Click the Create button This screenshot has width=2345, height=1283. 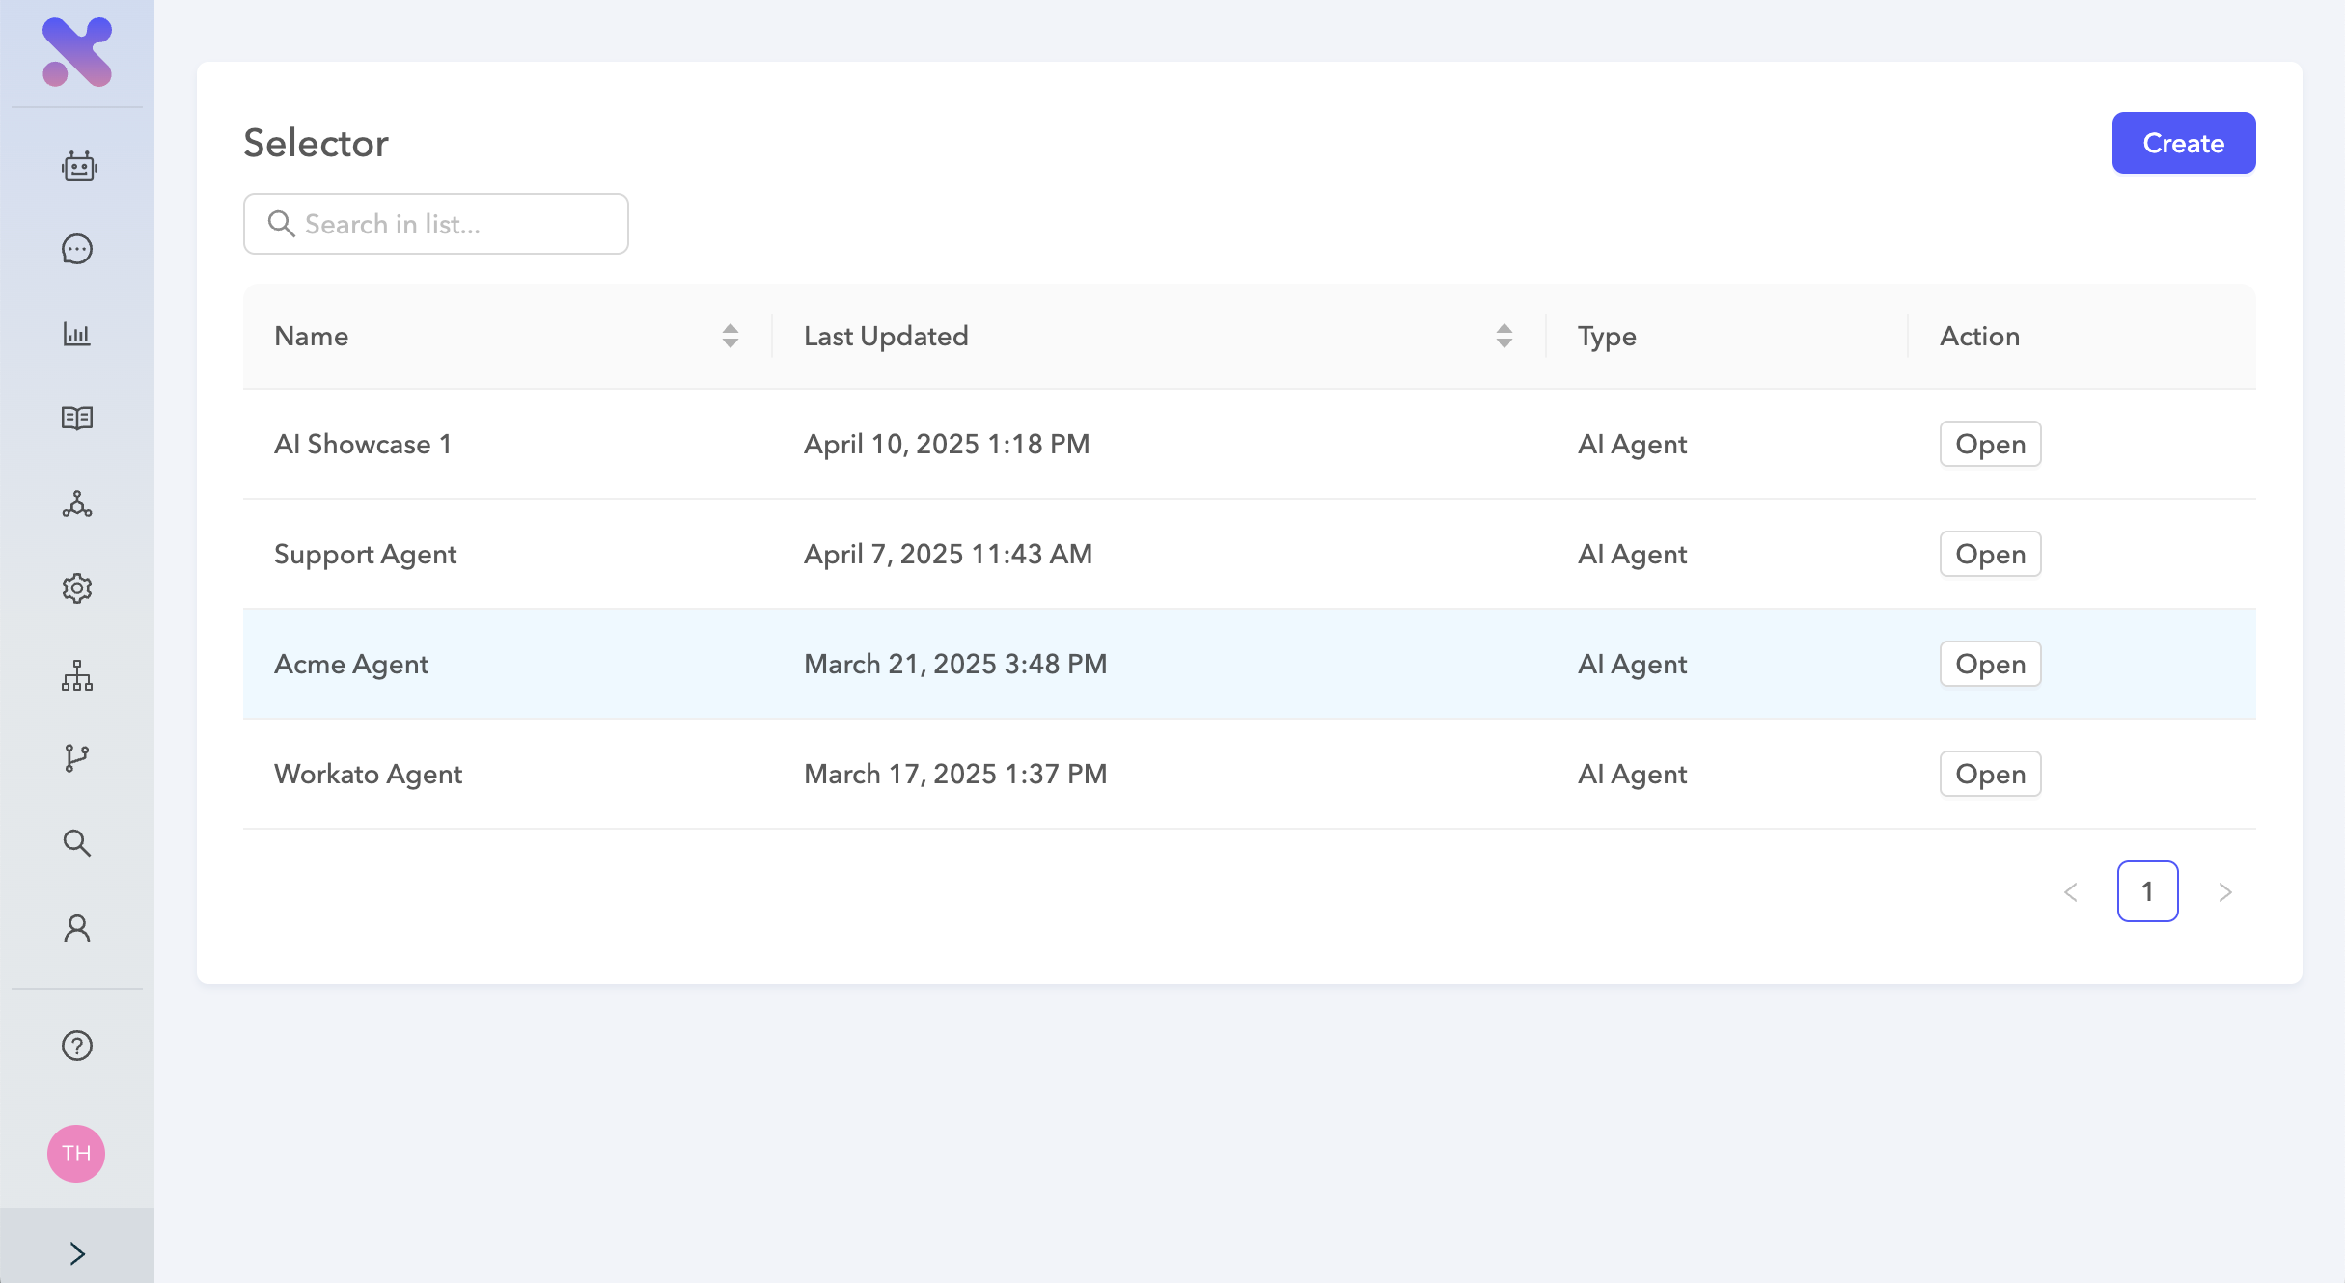2184,142
